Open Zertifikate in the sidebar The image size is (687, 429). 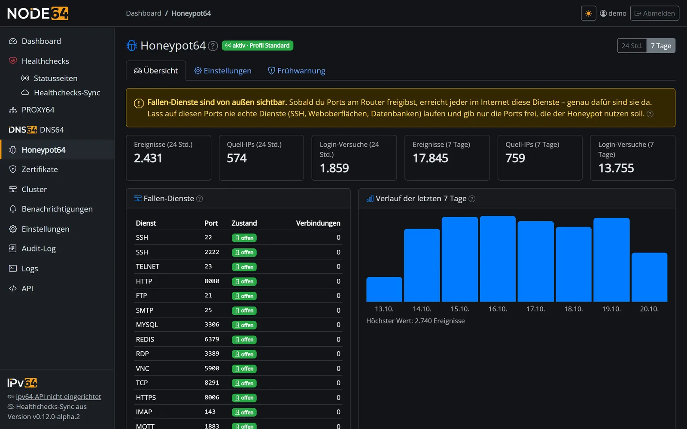pyautogui.click(x=57, y=169)
